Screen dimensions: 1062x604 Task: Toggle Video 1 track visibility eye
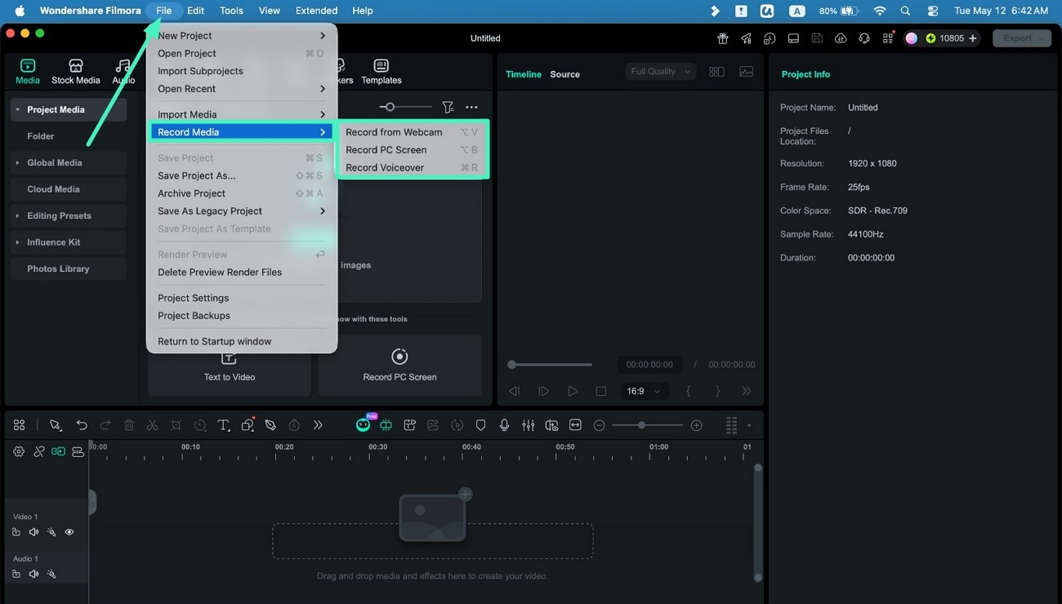69,532
